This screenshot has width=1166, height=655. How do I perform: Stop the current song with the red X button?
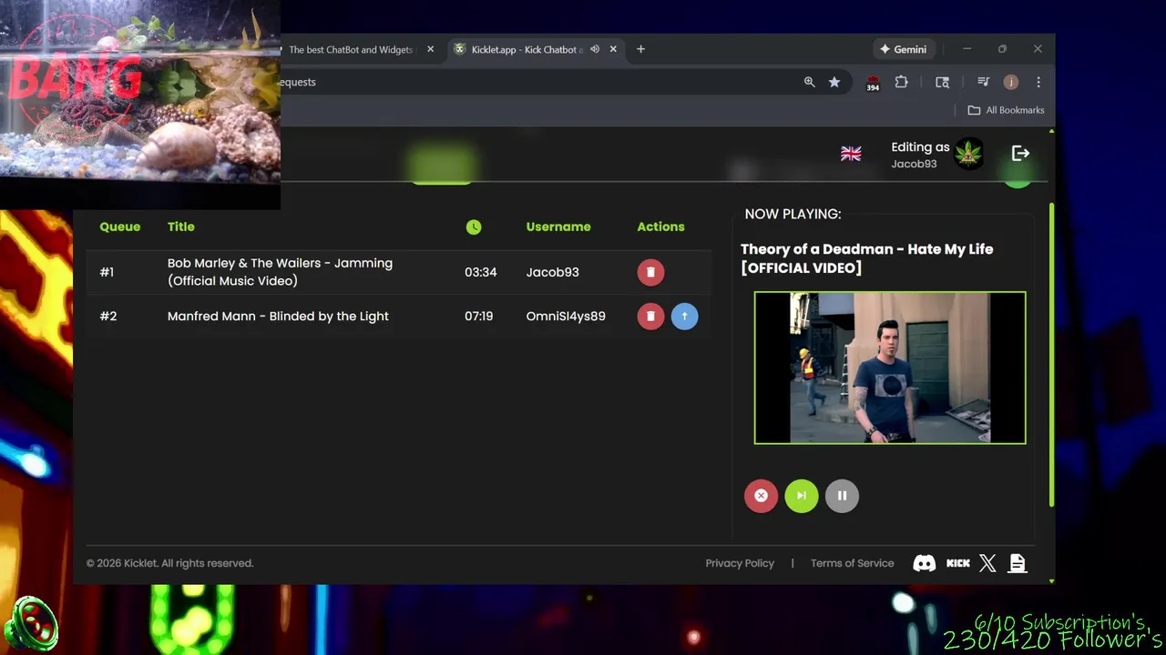(x=761, y=496)
